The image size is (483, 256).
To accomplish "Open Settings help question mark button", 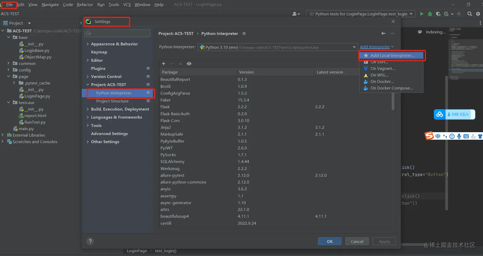I will [90, 241].
